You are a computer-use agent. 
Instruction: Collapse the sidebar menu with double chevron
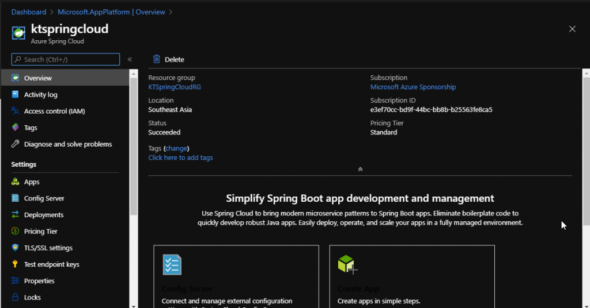point(130,59)
